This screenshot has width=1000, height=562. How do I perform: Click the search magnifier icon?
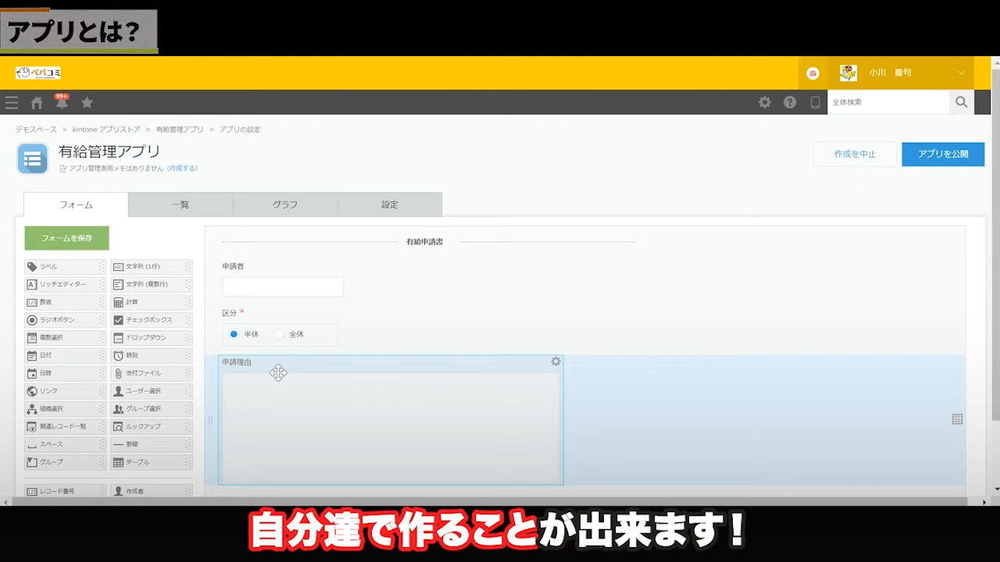961,102
